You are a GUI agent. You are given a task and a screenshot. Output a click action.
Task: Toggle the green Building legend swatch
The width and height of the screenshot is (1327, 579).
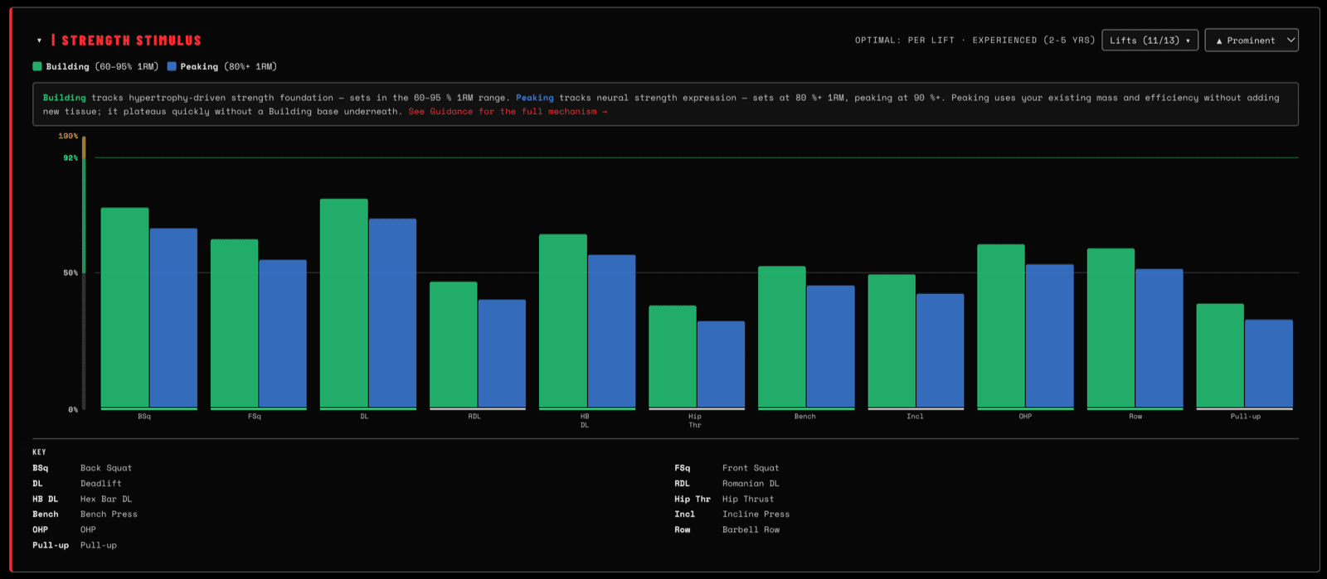click(x=37, y=66)
